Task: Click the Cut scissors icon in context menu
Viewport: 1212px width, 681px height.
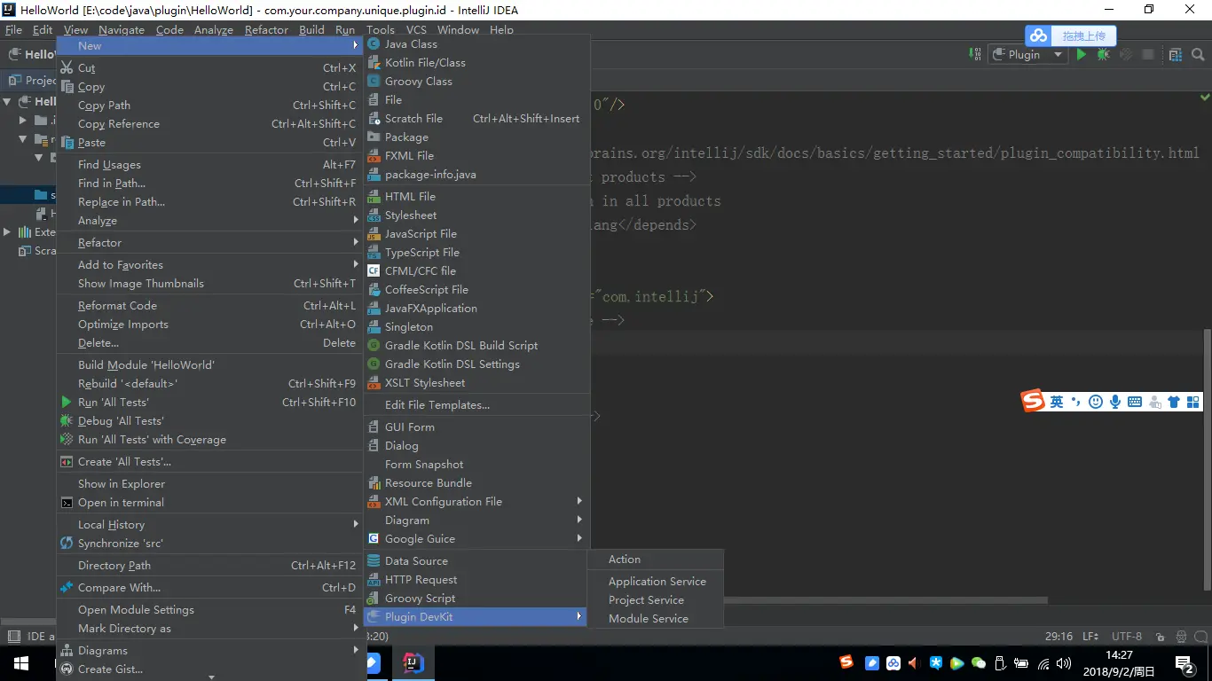Action: (67, 67)
